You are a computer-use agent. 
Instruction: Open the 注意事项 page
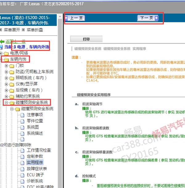(35, 115)
